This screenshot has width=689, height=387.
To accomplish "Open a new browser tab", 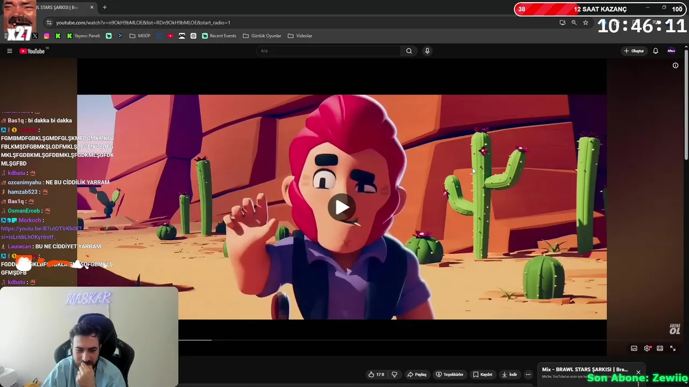I will coord(104,8).
